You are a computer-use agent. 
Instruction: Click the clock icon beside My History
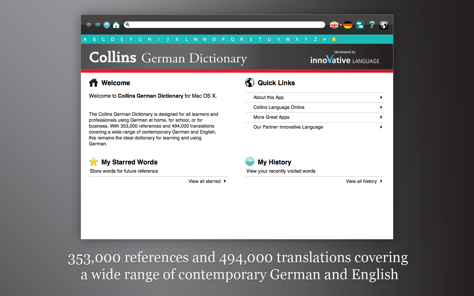[x=250, y=162]
